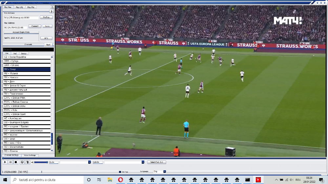The width and height of the screenshot is (328, 184).
Task: Open the Language Eng dropdown
Action: coord(165,172)
